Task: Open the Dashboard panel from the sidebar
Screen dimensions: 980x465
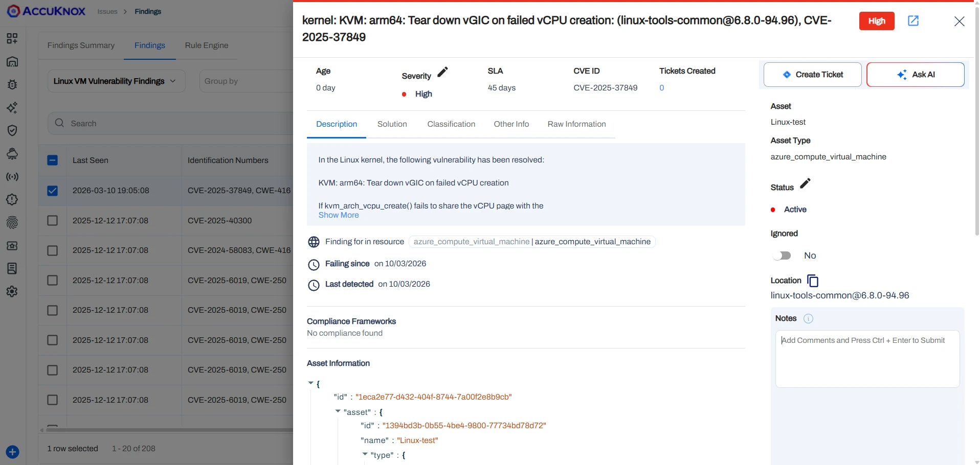Action: [12, 38]
